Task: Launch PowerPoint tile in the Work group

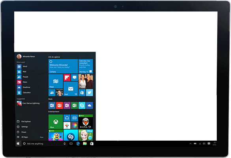Action: pos(59,105)
